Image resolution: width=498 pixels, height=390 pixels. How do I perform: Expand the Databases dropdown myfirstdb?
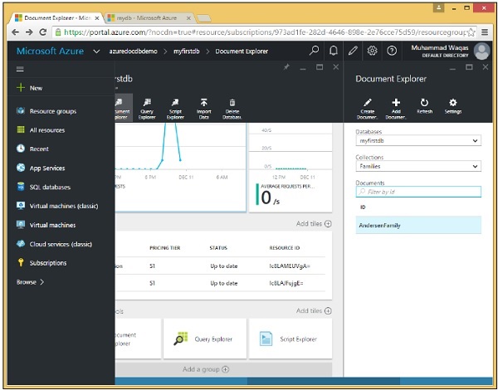tap(417, 141)
